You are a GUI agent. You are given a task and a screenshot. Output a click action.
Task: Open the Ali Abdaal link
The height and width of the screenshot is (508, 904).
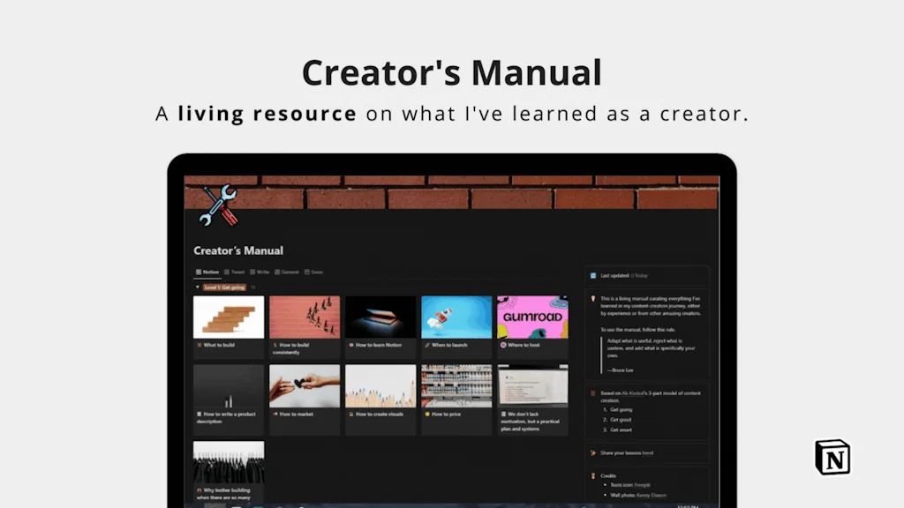click(x=633, y=393)
